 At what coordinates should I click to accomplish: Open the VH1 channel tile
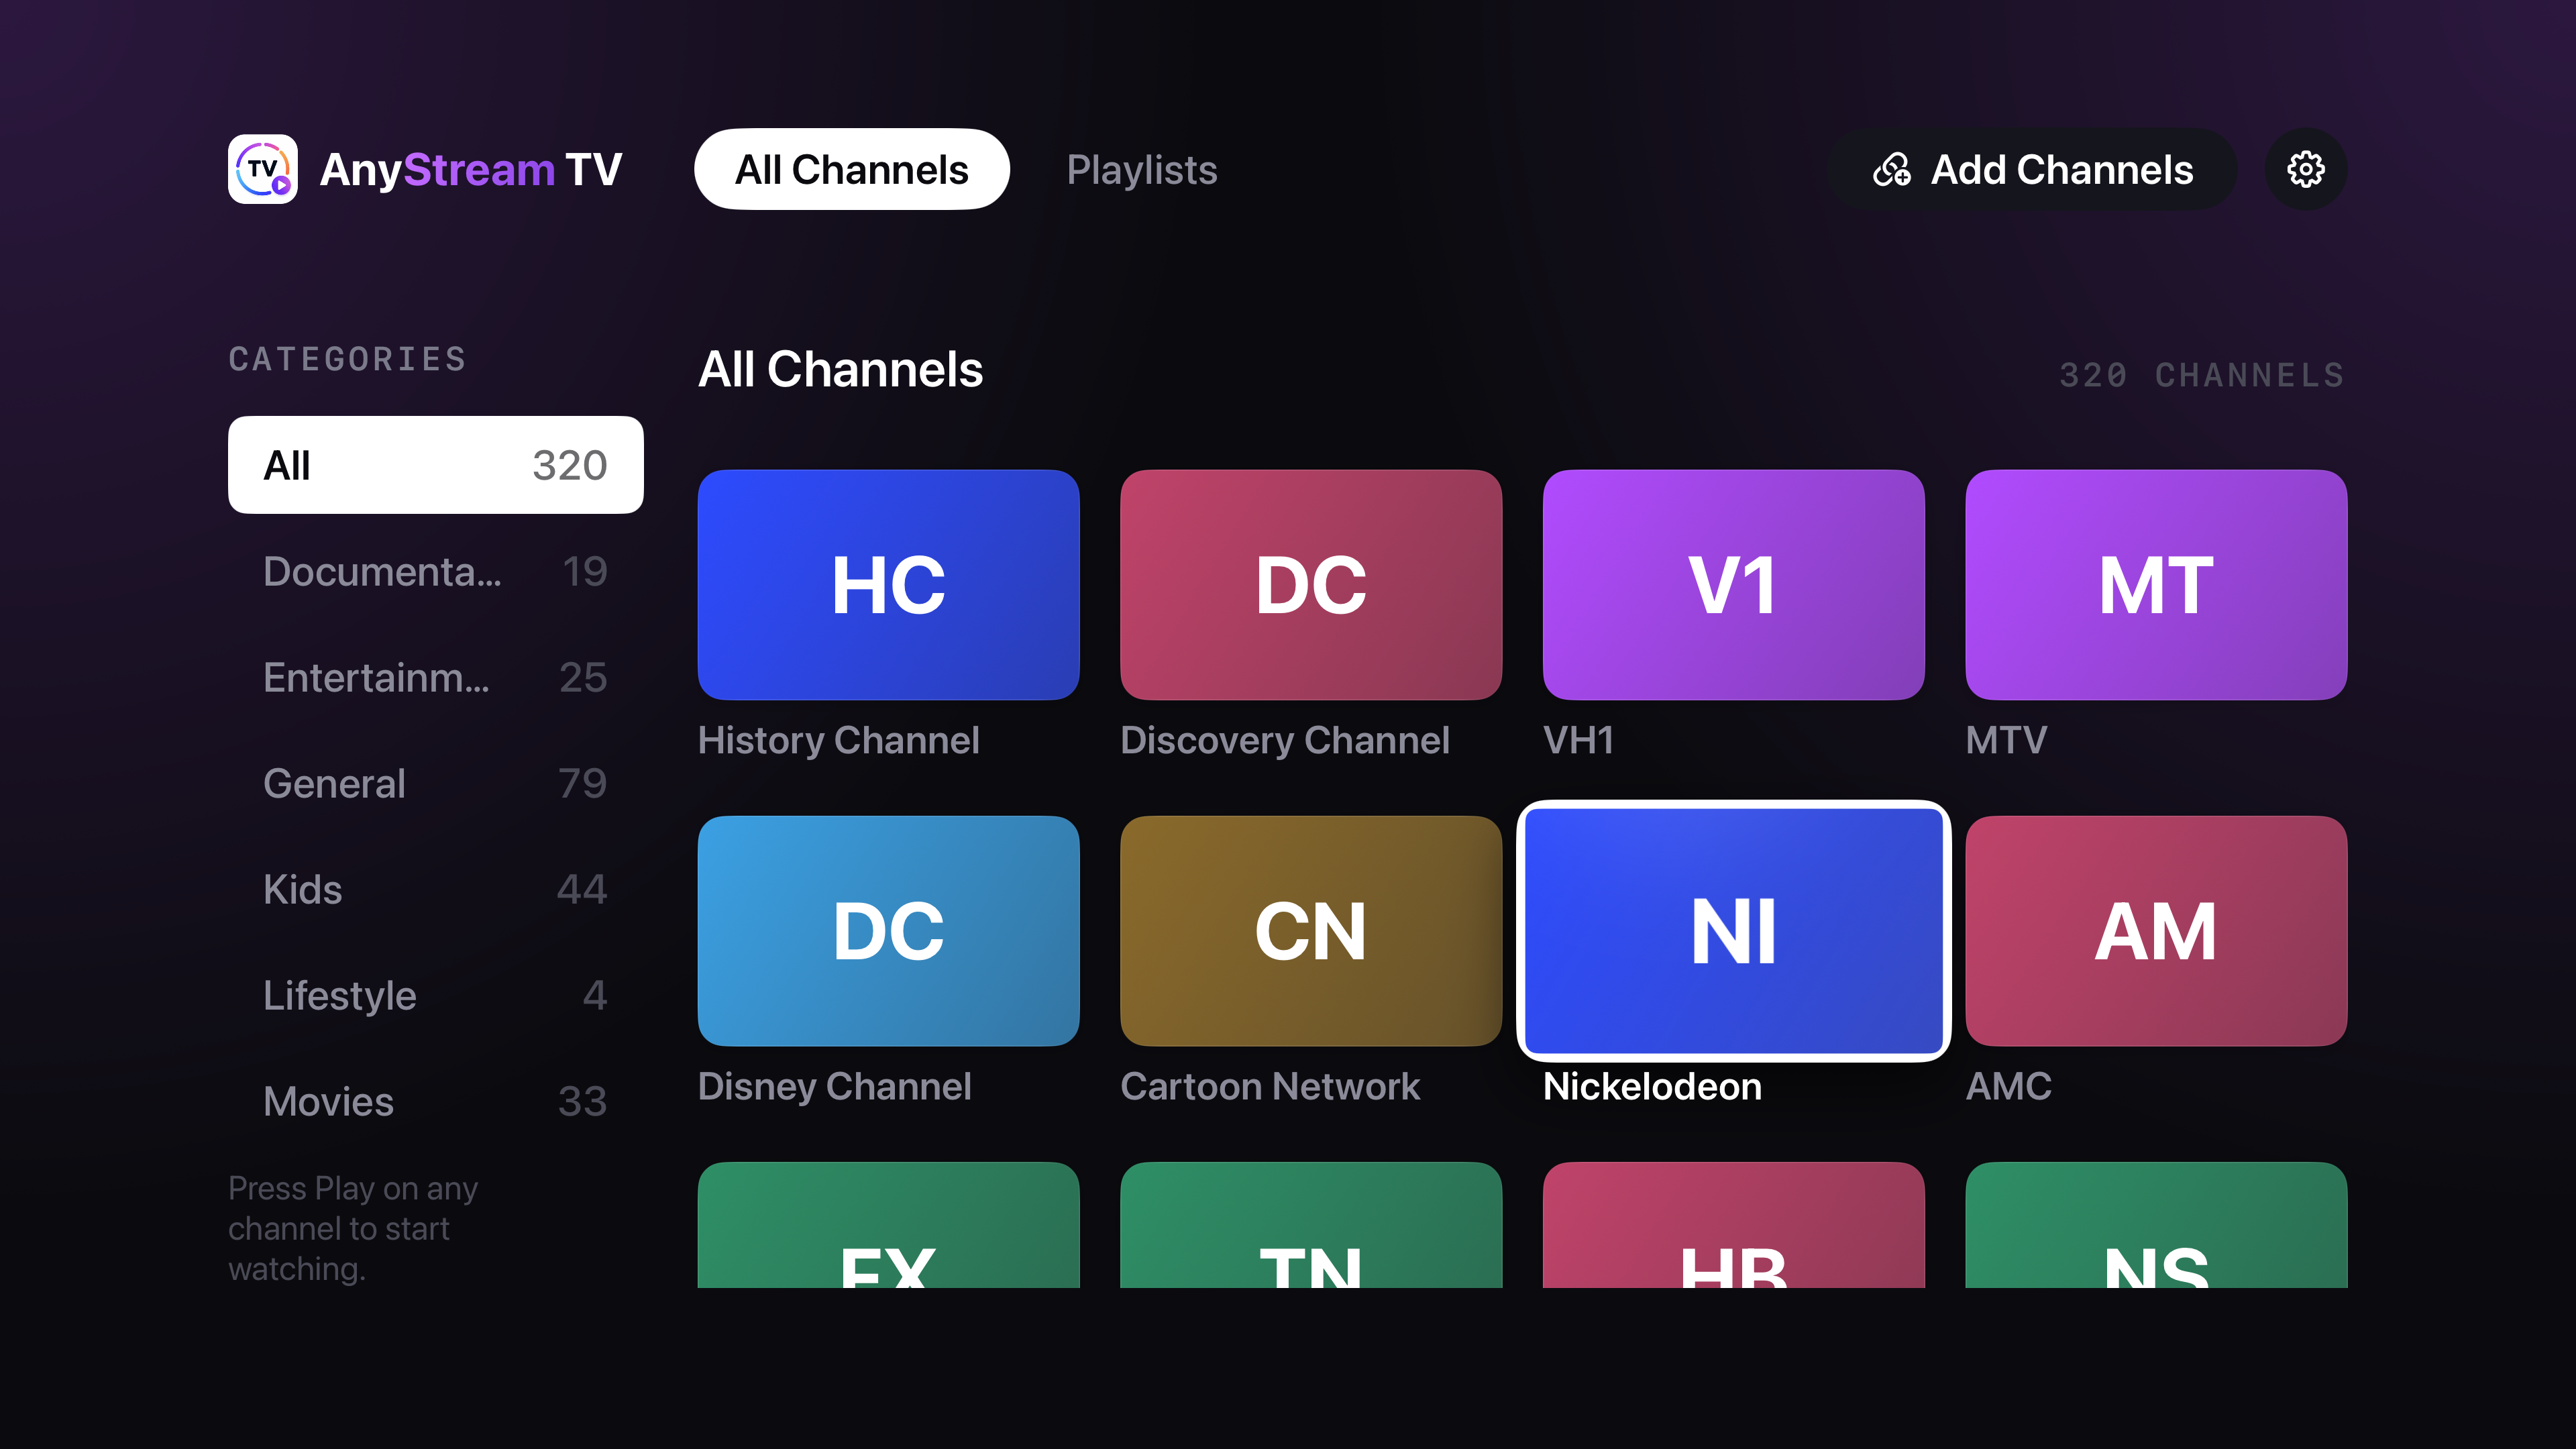(1733, 585)
